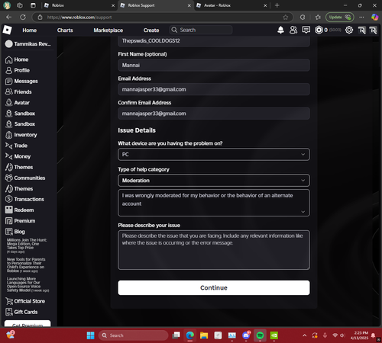Open Spotify from the taskbar
382x343 pixels.
point(260,335)
